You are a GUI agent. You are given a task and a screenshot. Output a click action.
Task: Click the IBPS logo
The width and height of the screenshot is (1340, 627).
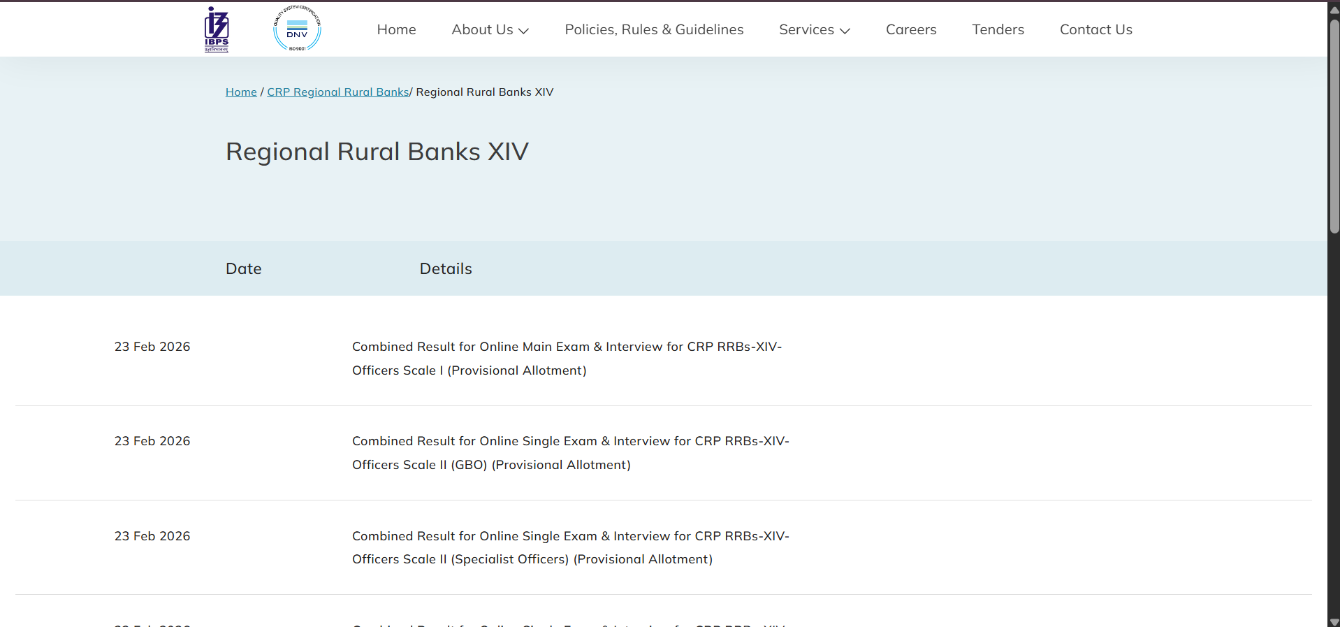click(217, 29)
